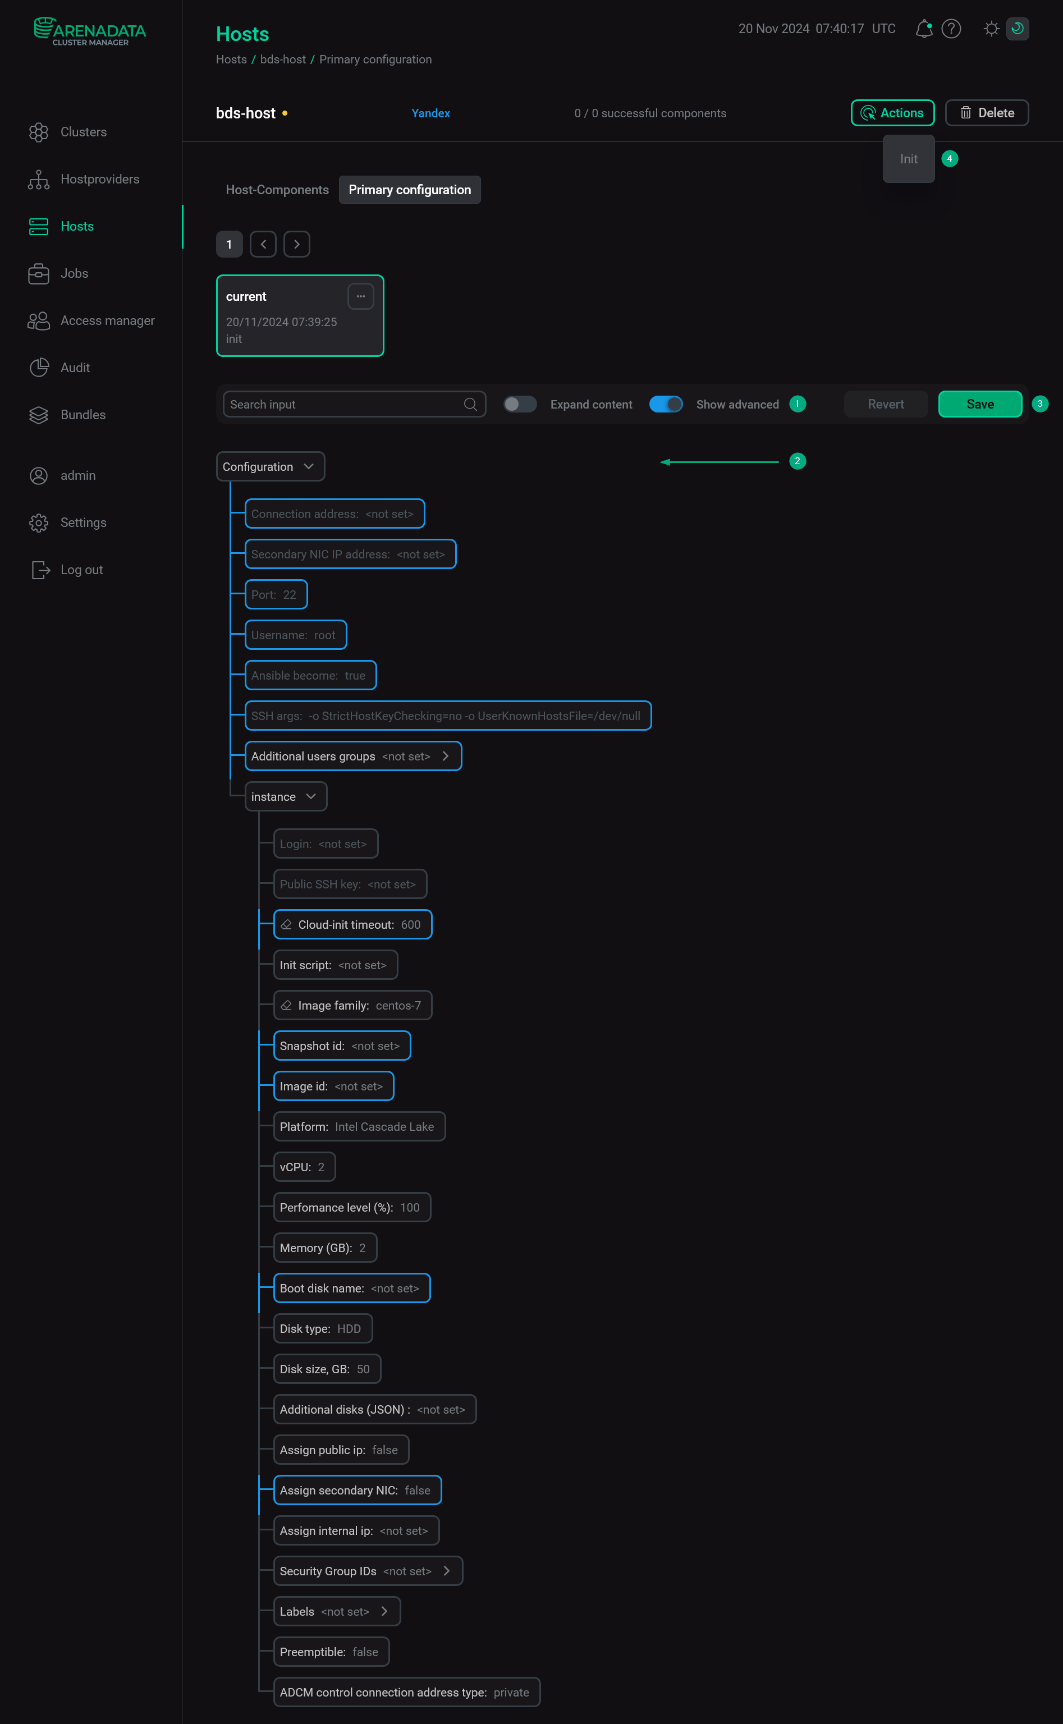Click the Hosts sidebar icon
This screenshot has height=1724, width=1063.
pos(39,226)
